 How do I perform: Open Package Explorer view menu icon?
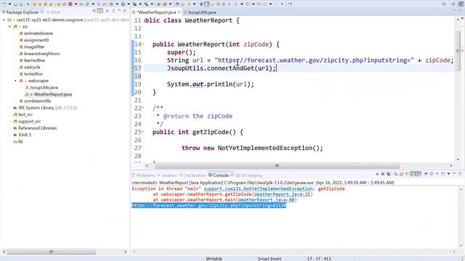click(x=113, y=11)
